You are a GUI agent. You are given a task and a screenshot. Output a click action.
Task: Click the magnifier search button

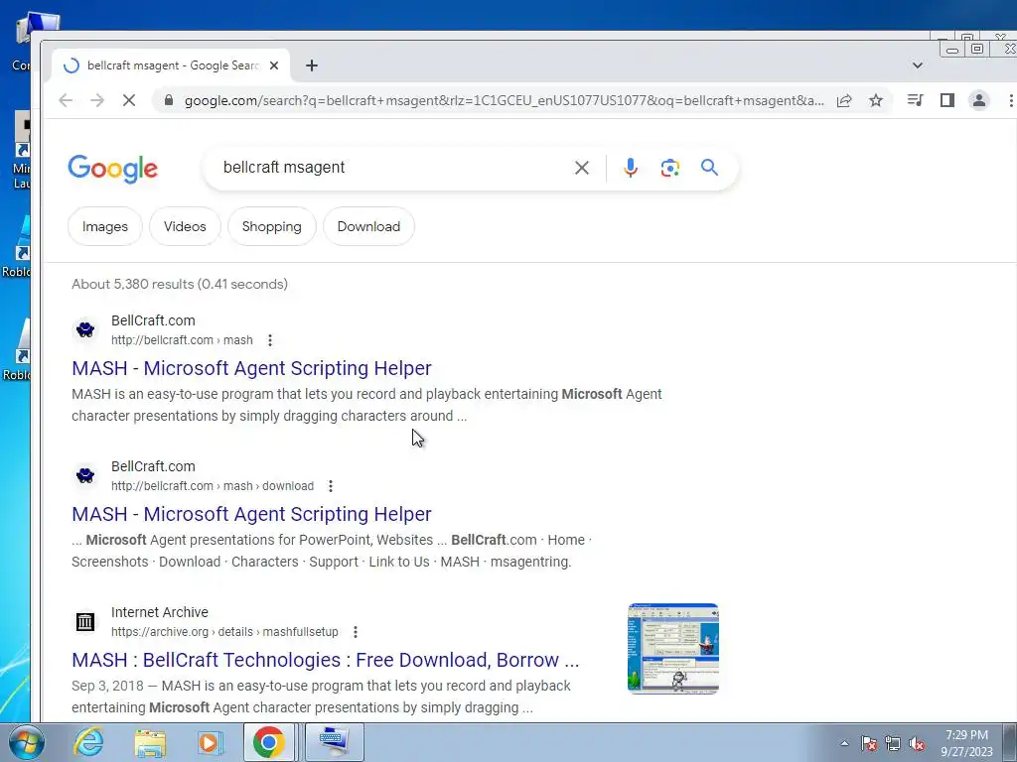[x=709, y=168]
